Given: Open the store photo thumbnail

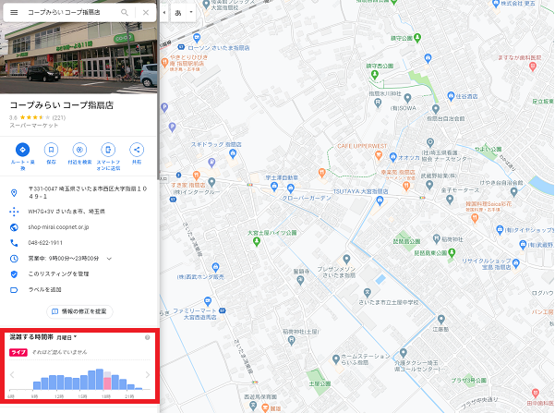Looking at the screenshot, I should pos(78,56).
